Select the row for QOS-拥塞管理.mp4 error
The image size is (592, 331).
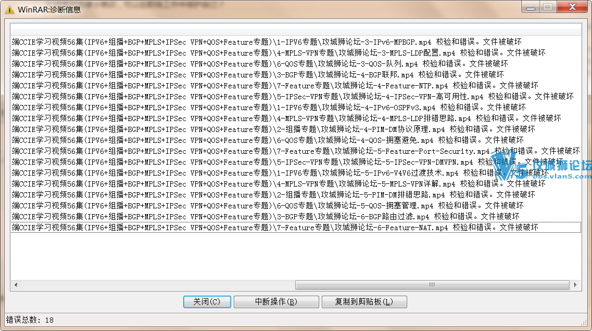296,206
